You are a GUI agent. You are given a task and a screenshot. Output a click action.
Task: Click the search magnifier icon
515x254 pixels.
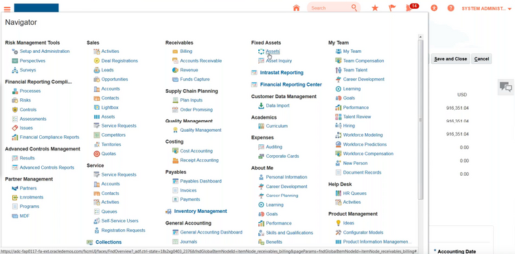tap(354, 8)
